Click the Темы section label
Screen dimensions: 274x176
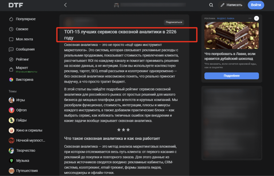coord(12,91)
